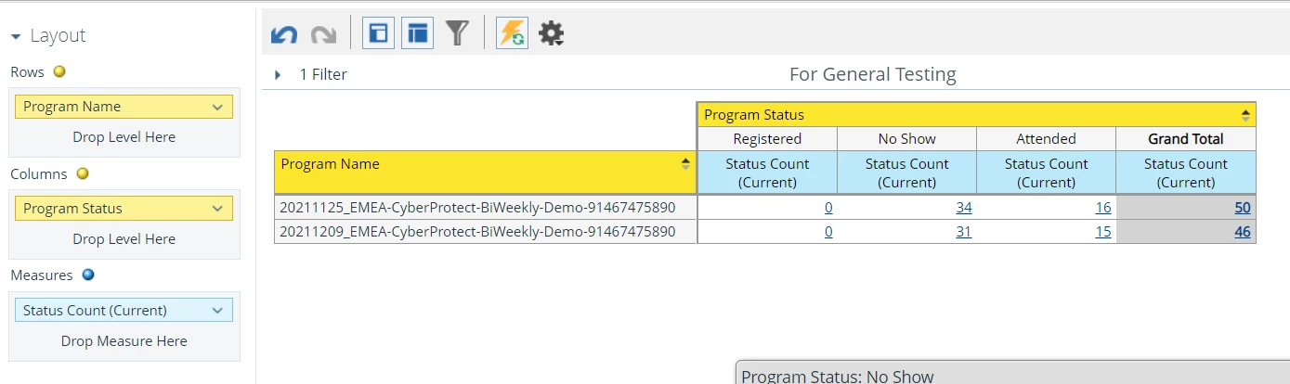Click Drop Level Here under Columns
Image resolution: width=1290 pixels, height=384 pixels.
click(x=124, y=239)
